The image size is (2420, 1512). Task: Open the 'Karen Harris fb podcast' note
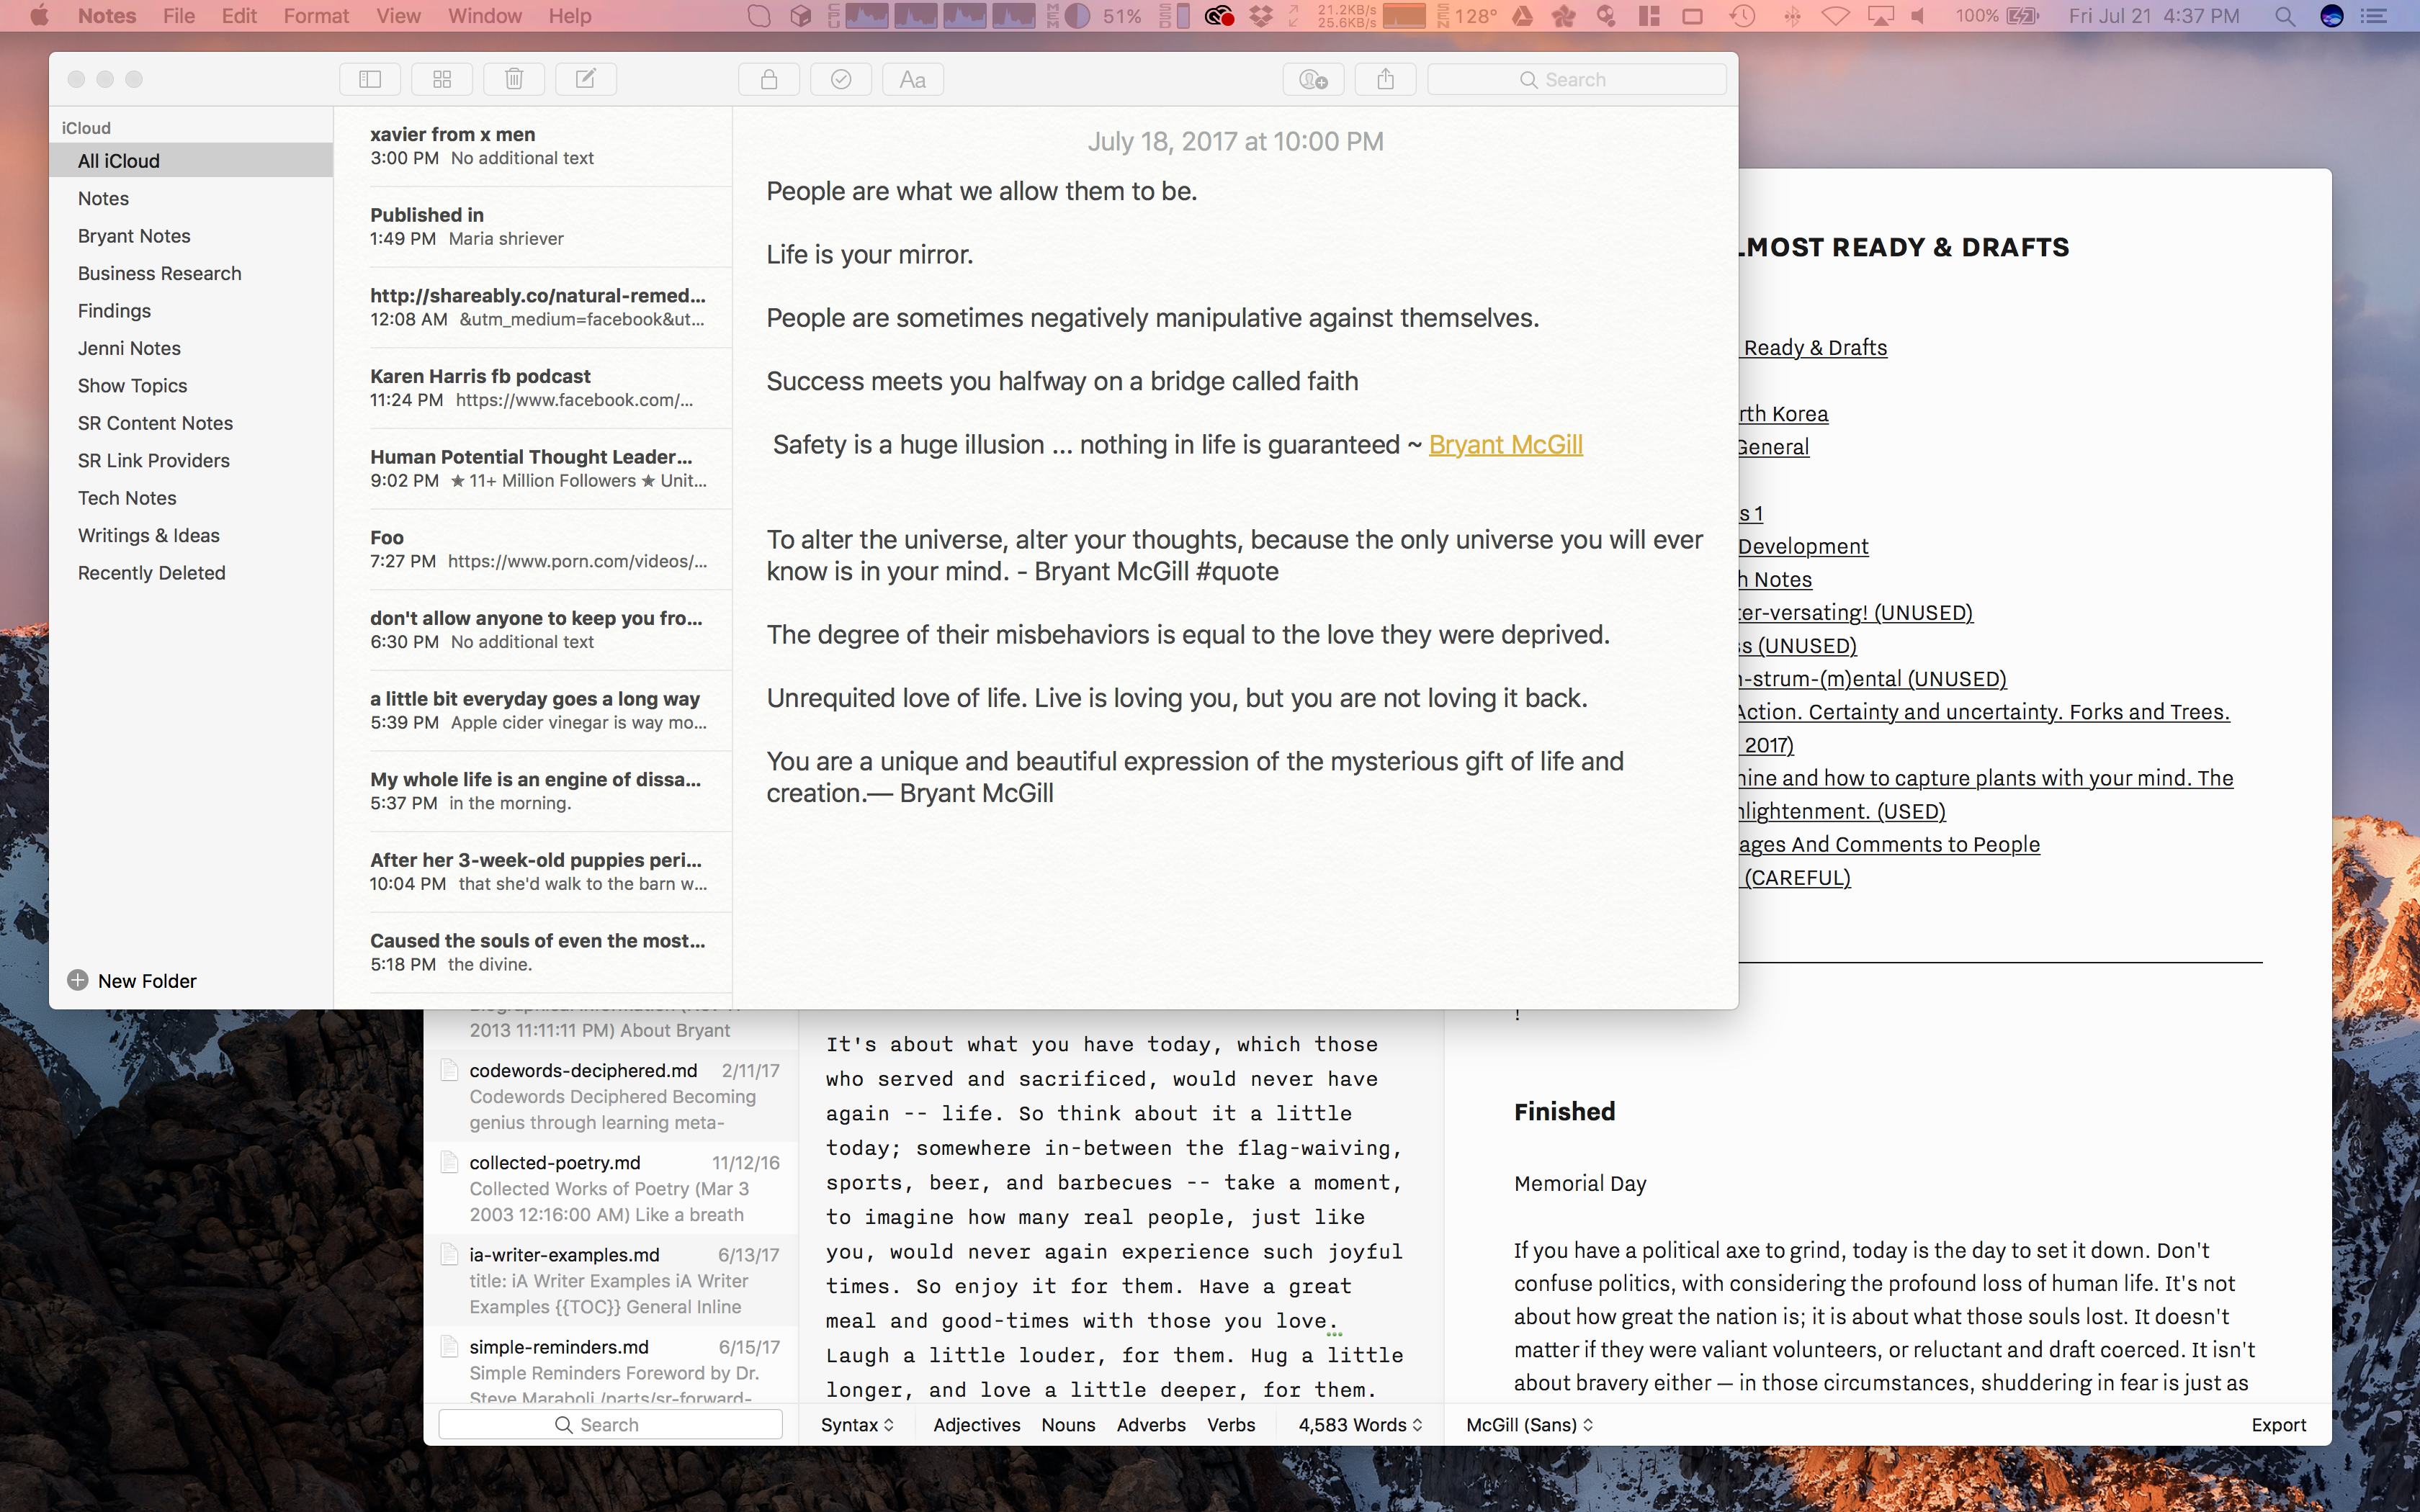[x=533, y=388]
